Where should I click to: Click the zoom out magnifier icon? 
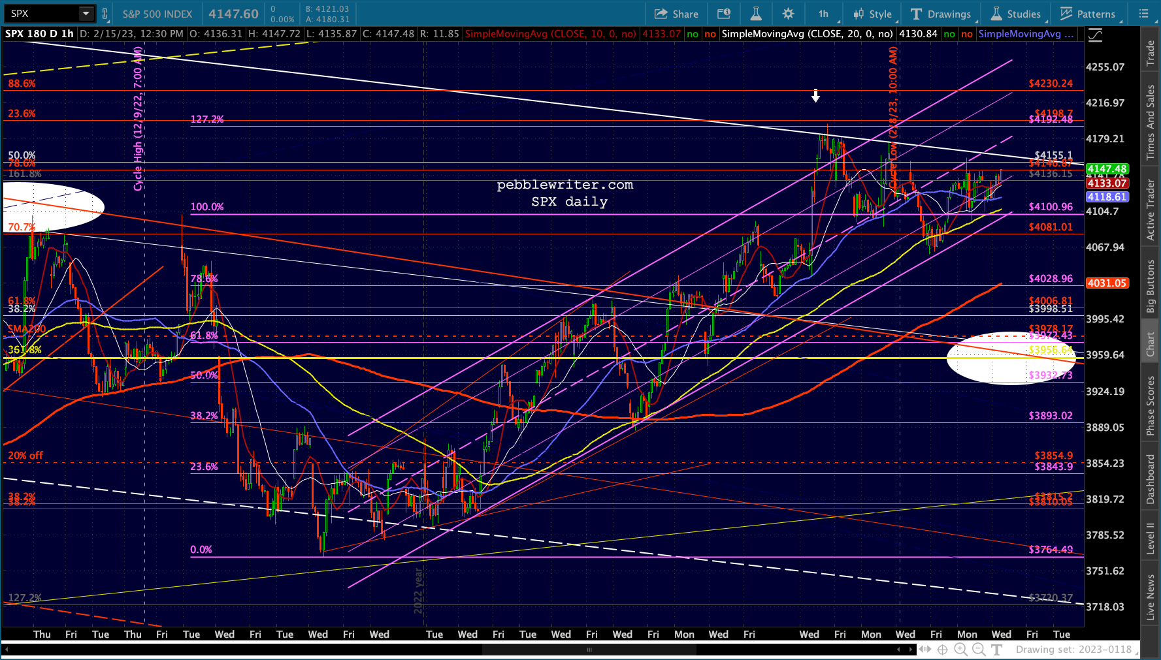pyautogui.click(x=979, y=650)
